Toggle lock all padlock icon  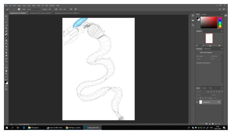coord(211,98)
